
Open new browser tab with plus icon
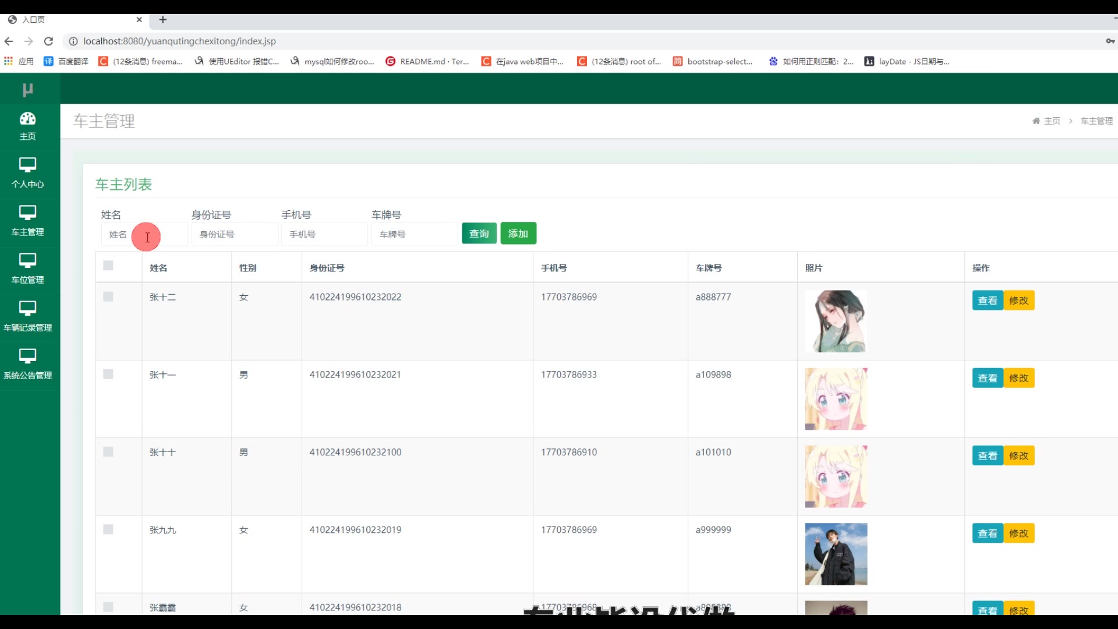point(163,20)
